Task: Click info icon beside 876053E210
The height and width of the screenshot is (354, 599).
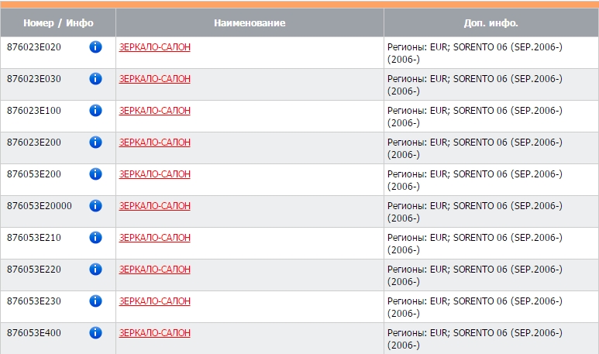Action: [96, 238]
